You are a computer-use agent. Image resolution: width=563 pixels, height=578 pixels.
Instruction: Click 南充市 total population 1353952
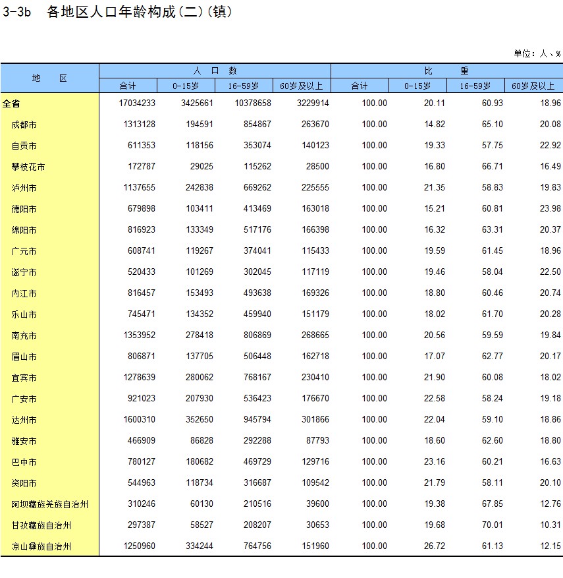tap(139, 335)
